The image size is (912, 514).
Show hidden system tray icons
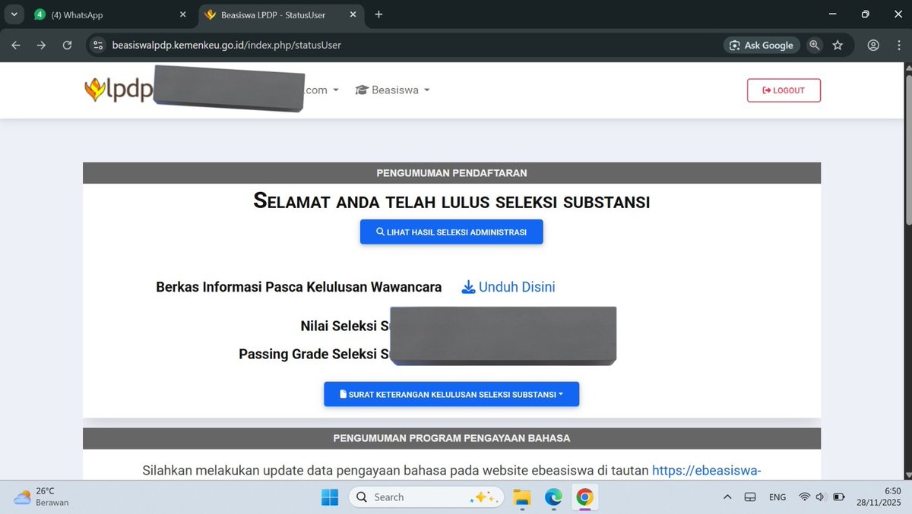click(727, 497)
